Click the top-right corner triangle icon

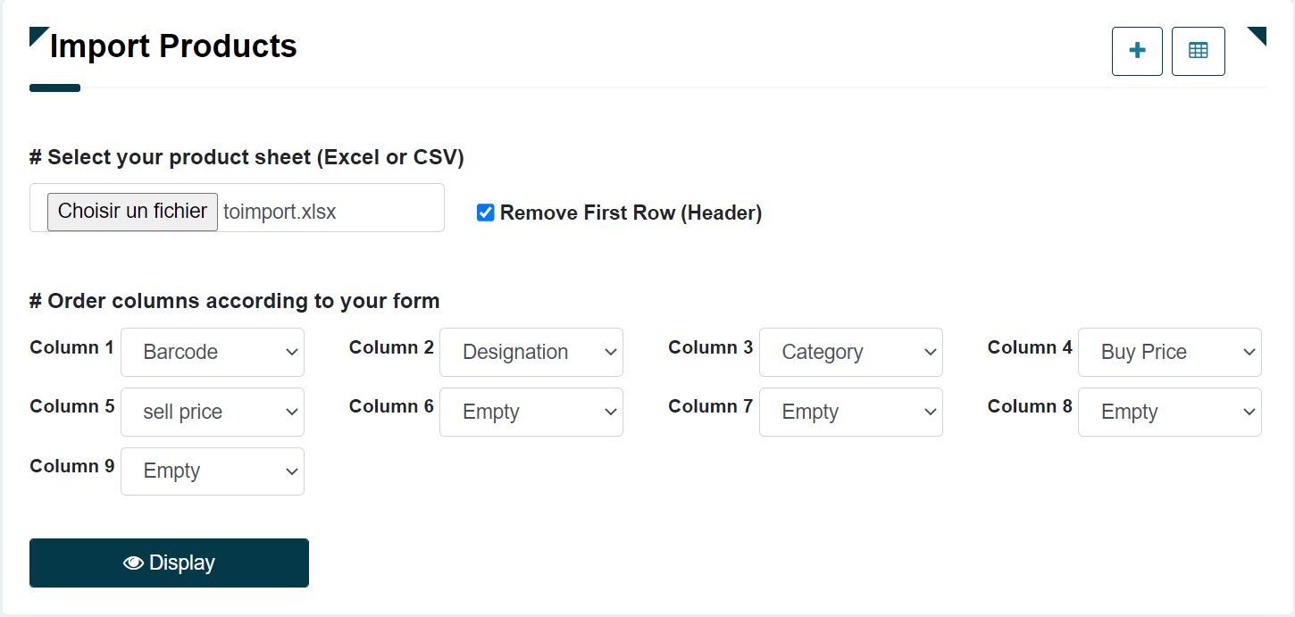click(1257, 35)
